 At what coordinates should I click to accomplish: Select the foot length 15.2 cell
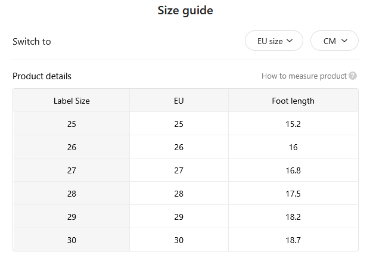[x=293, y=124]
